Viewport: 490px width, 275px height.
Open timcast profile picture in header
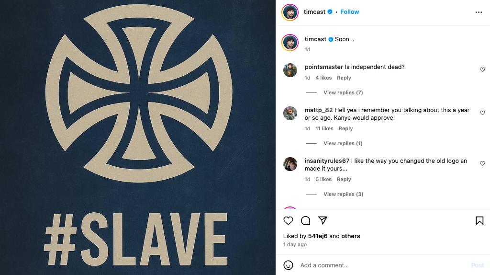(x=290, y=12)
